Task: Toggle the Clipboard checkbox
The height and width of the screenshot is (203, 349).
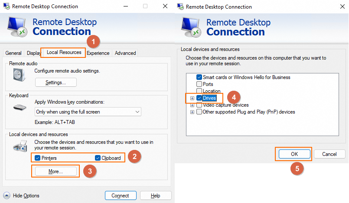Action: tap(98, 158)
